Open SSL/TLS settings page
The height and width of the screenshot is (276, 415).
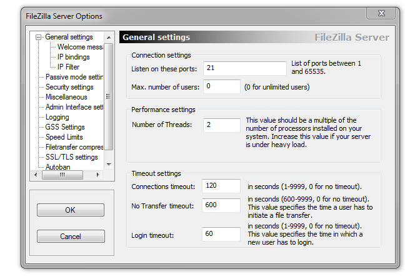pyautogui.click(x=71, y=157)
